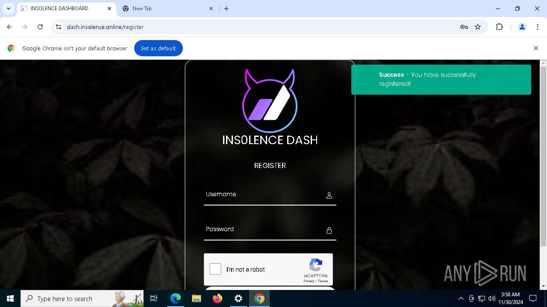The image size is (547, 307).
Task: Go forward to the next page
Action: (25, 27)
